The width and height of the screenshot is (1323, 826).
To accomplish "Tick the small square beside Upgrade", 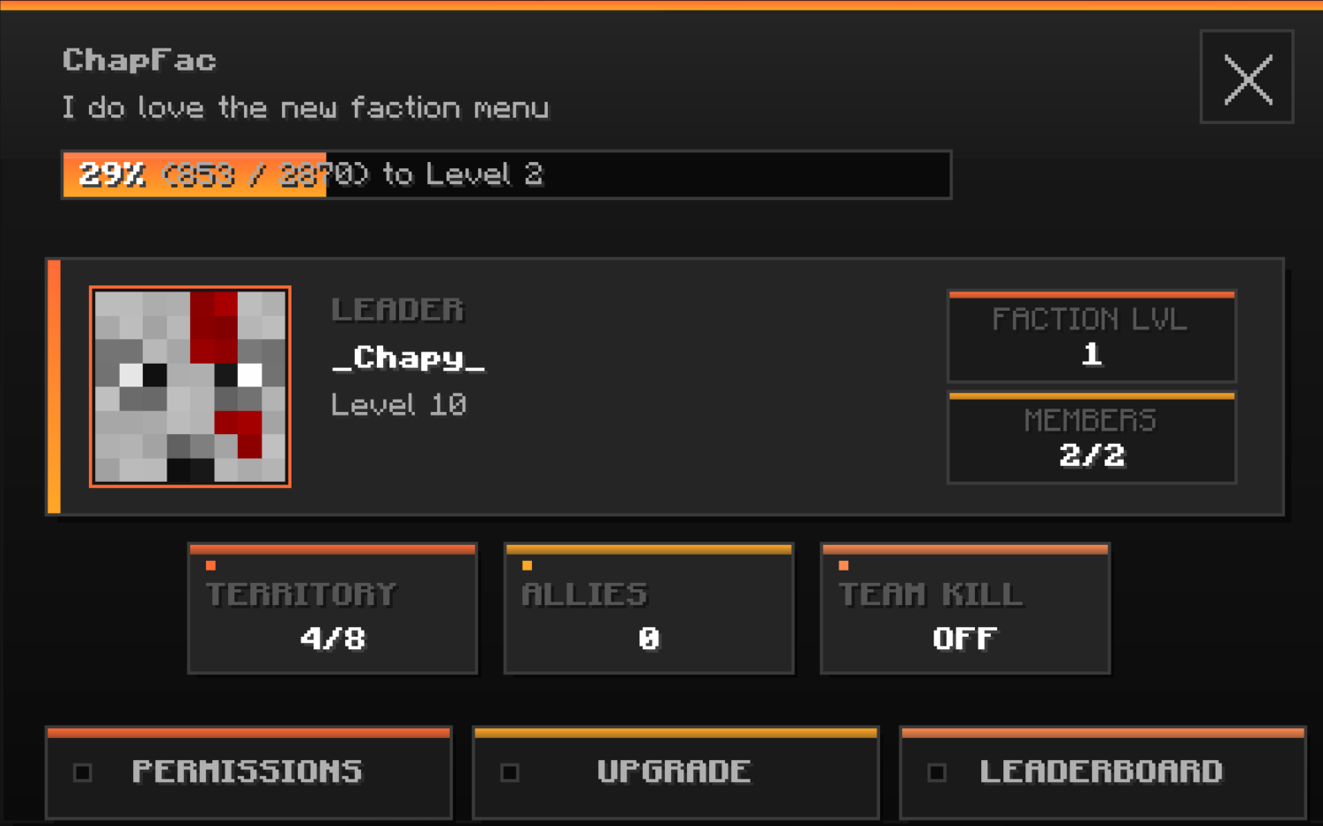I will pyautogui.click(x=509, y=772).
